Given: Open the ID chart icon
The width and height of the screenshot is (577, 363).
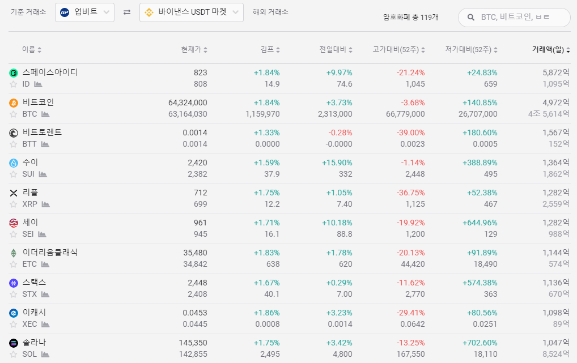Looking at the screenshot, I should 38,84.
